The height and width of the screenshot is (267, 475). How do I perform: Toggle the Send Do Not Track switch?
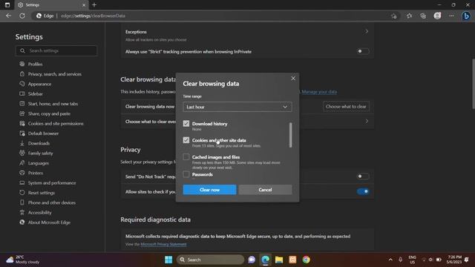click(363, 177)
